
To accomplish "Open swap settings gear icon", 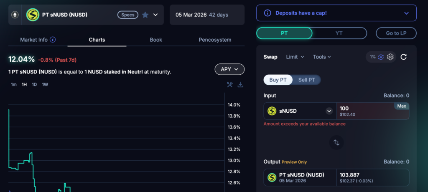I will click(390, 57).
